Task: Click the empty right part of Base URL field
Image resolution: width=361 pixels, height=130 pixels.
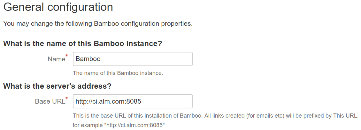Action: tap(169, 101)
